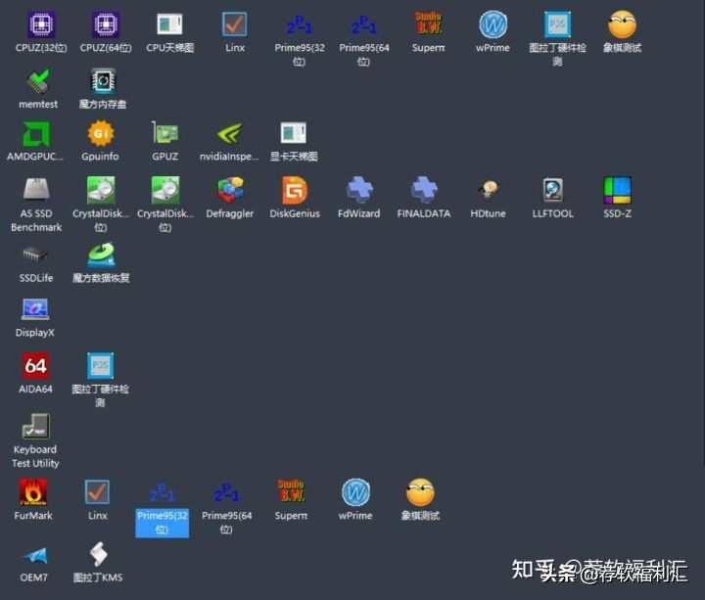Launch Defraggler disk tool

pos(230,190)
